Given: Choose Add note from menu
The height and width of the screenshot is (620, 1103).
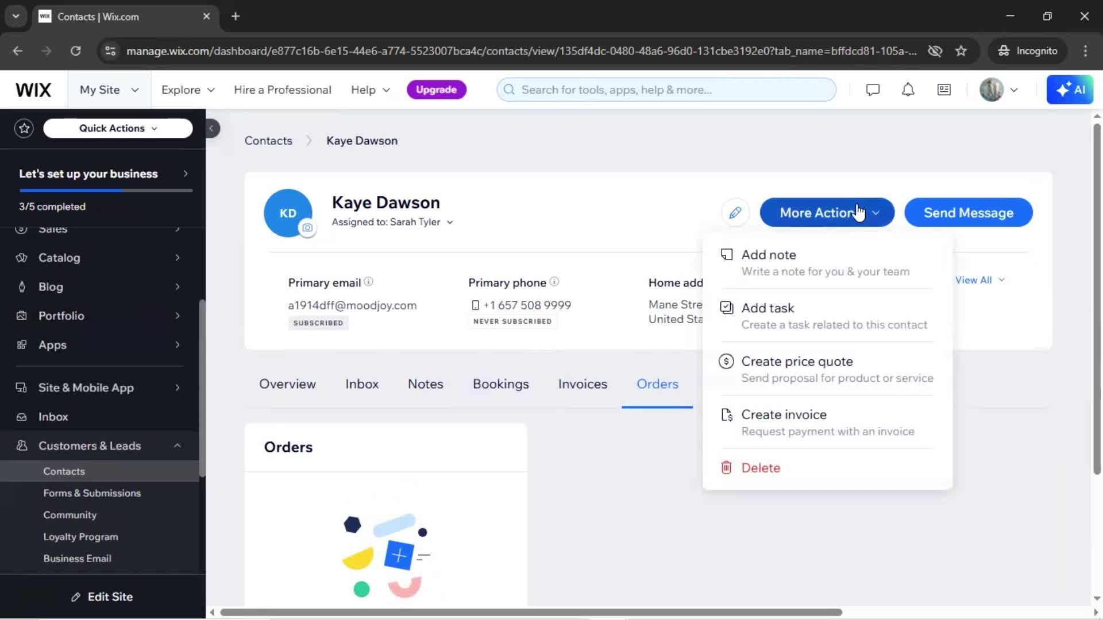Looking at the screenshot, I should [827, 262].
